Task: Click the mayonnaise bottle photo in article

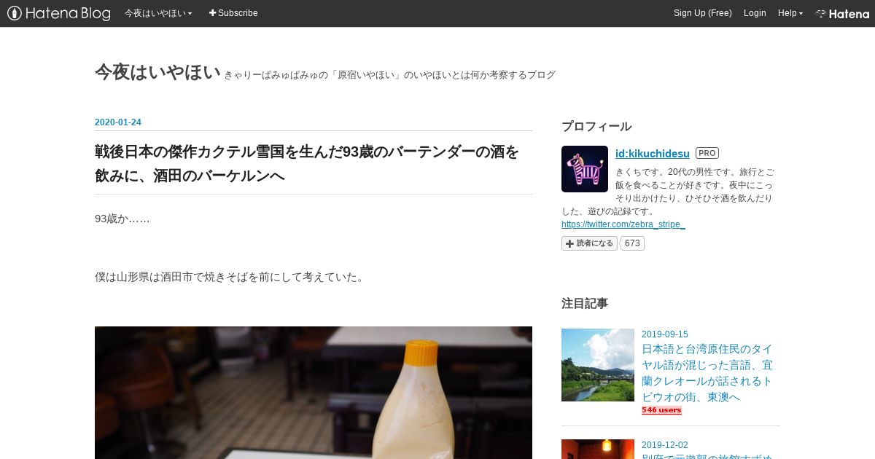Action: [x=314, y=393]
